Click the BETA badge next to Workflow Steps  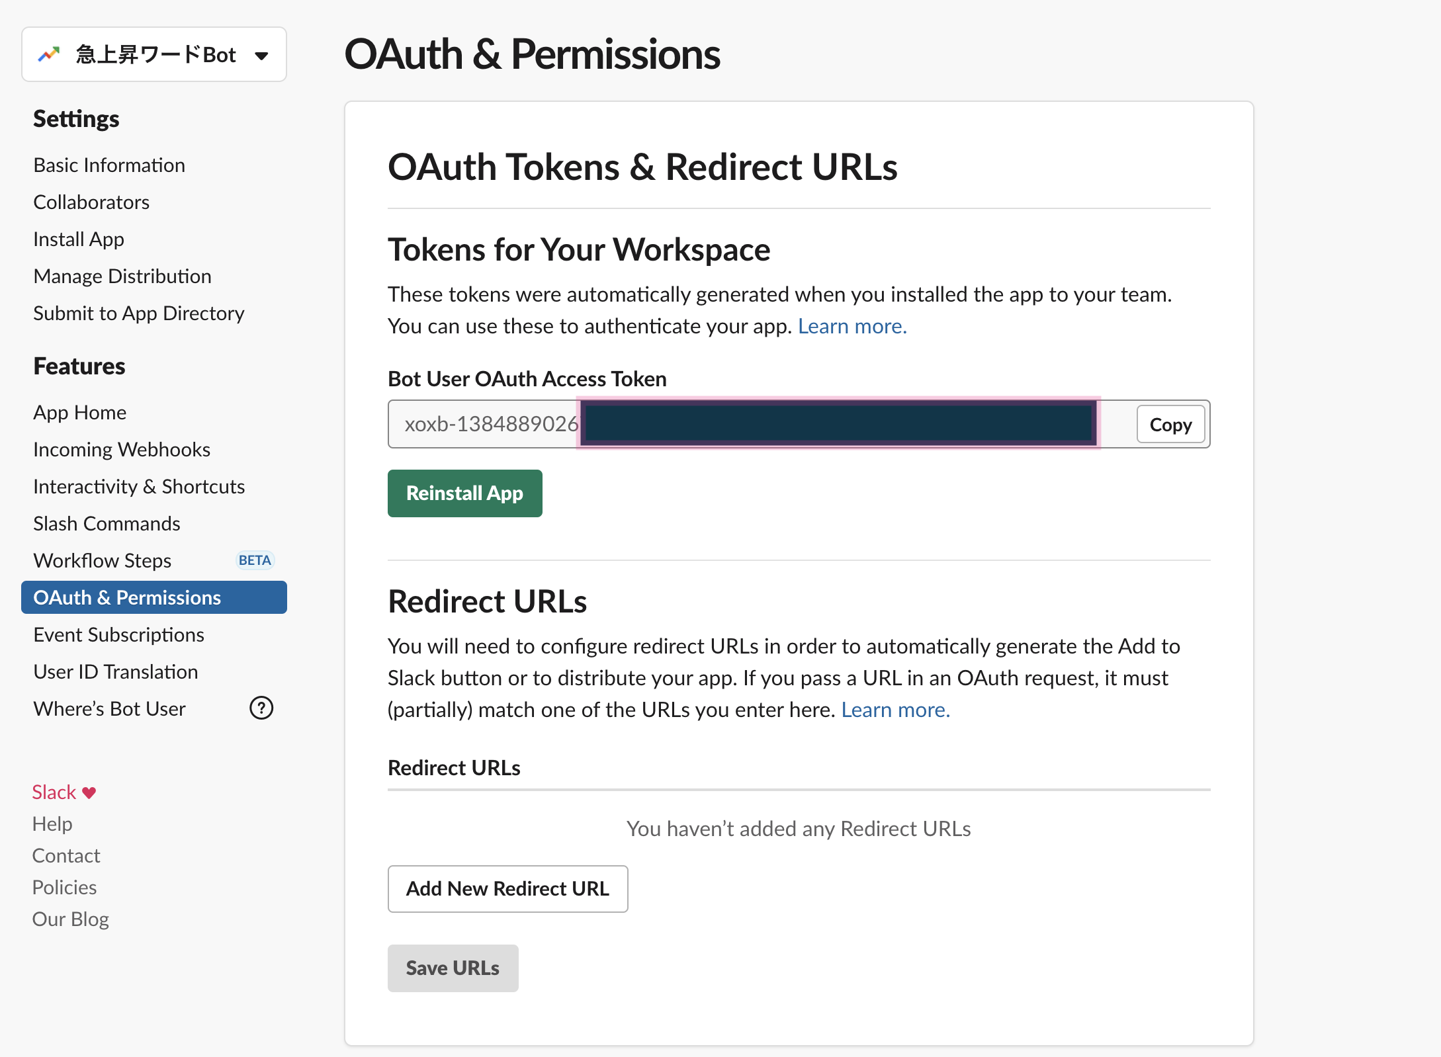255,560
